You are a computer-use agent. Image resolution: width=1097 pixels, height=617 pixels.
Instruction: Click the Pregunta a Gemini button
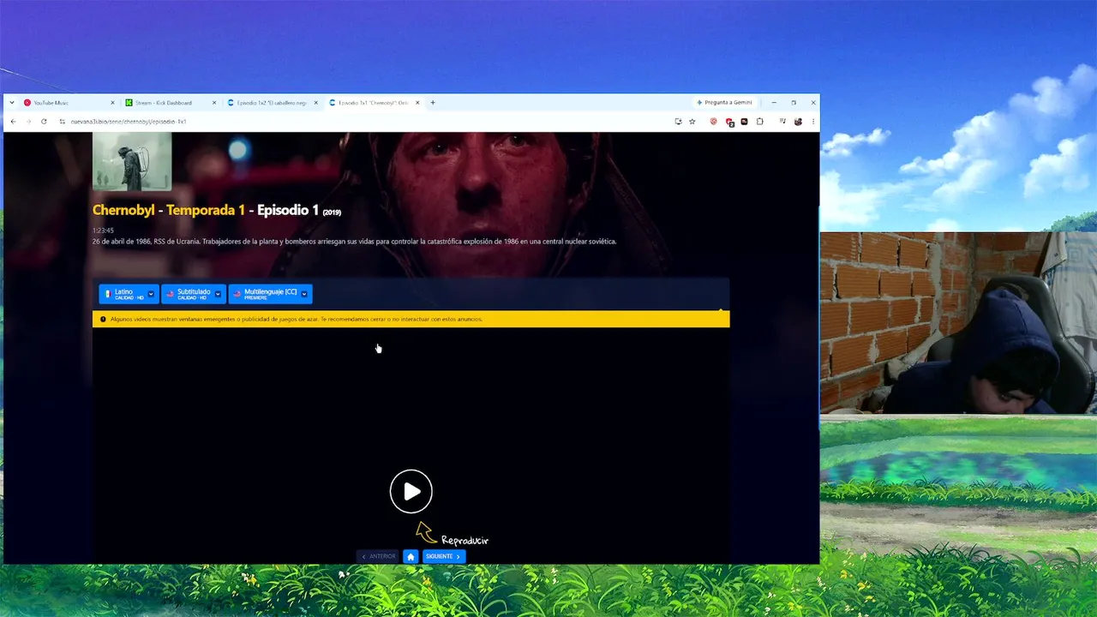click(724, 103)
